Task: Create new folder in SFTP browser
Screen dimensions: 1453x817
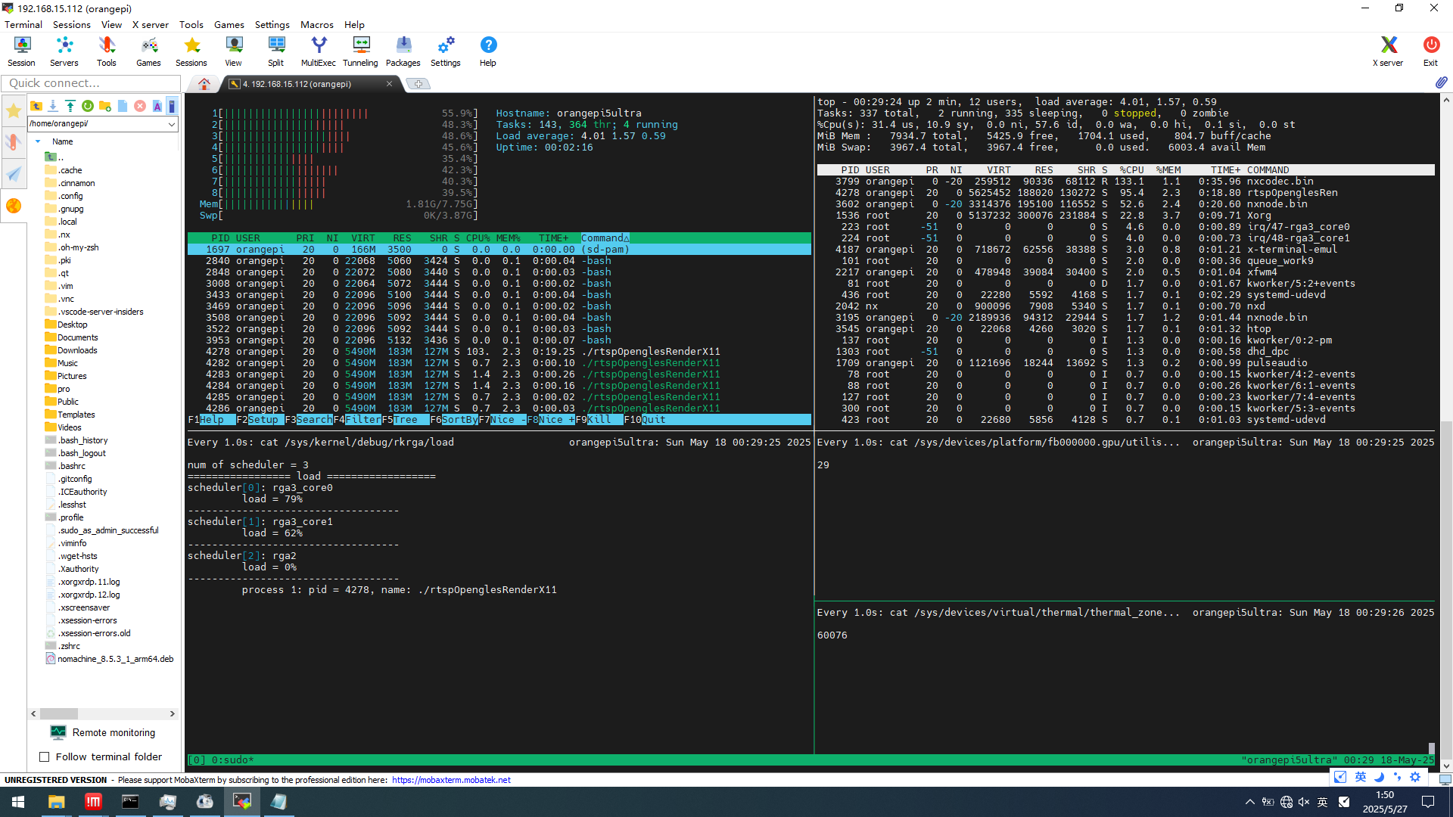Action: [x=105, y=106]
